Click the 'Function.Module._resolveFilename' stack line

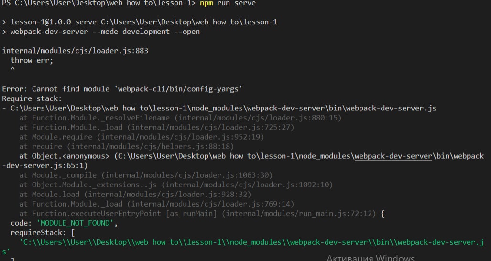(180, 118)
